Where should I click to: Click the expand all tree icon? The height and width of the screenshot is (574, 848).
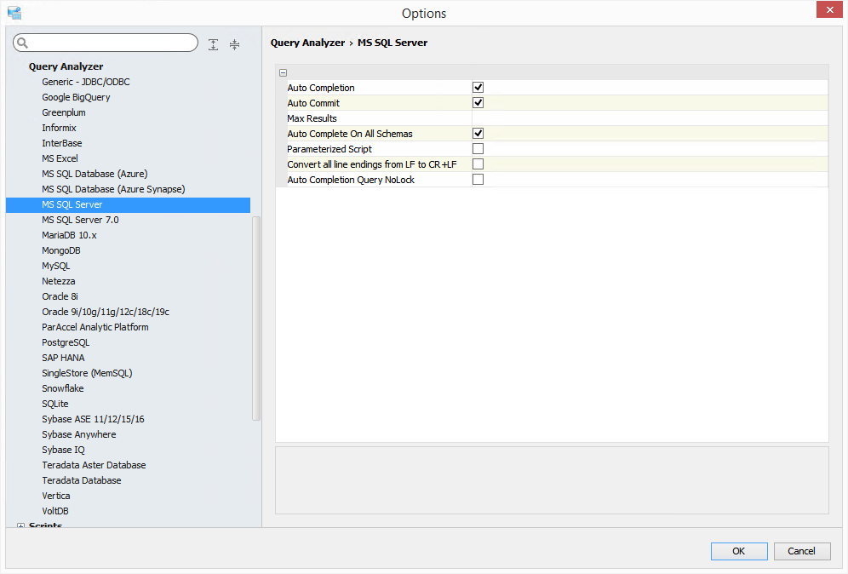pyautogui.click(x=213, y=44)
